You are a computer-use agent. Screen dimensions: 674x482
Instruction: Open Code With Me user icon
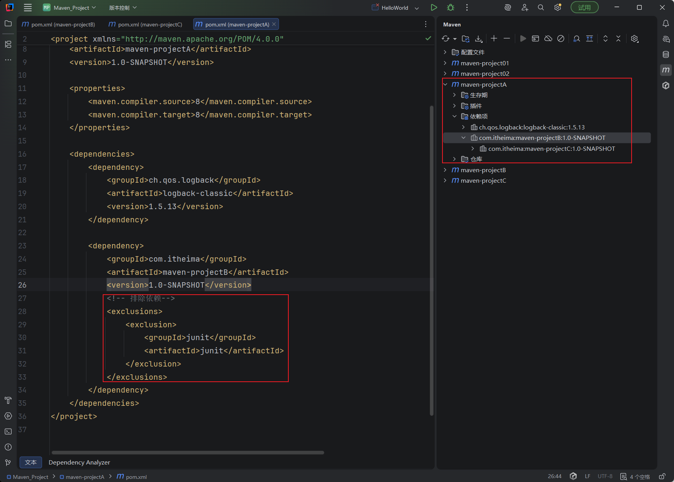pos(525,7)
